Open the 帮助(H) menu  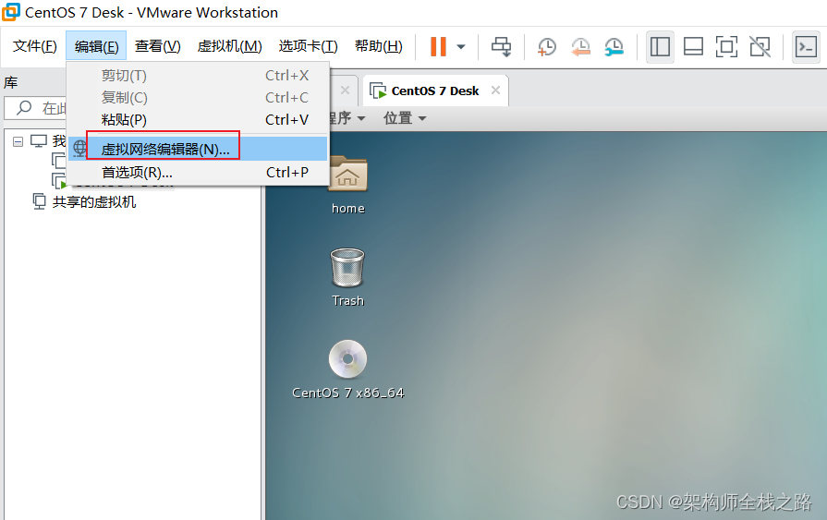pyautogui.click(x=379, y=46)
